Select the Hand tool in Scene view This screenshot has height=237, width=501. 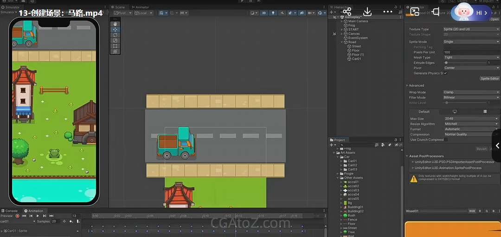pos(116,24)
